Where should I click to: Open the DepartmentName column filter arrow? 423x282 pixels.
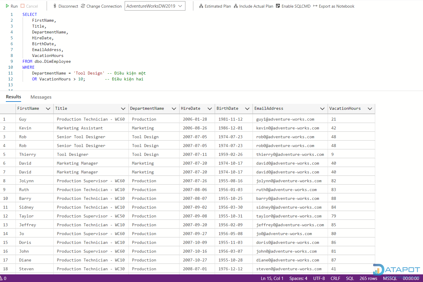(174, 109)
